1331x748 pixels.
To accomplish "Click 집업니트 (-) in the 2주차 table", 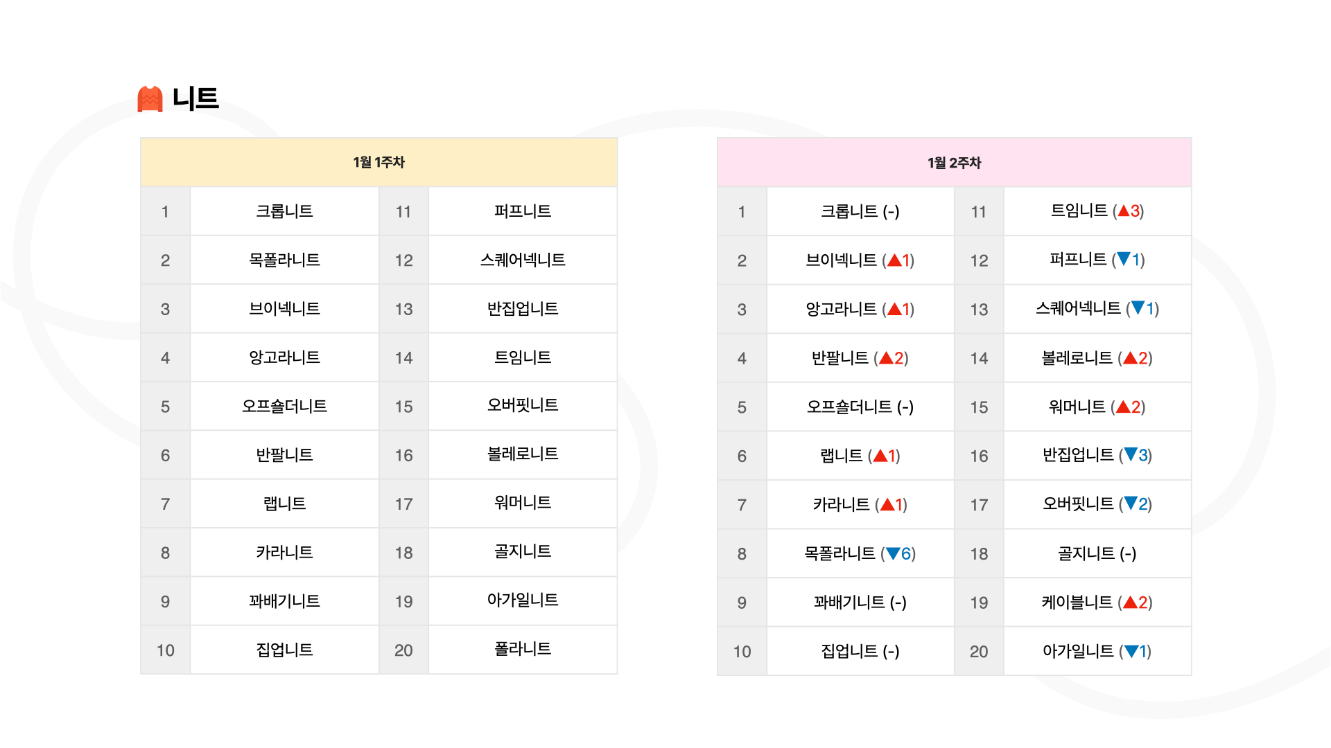I will pyautogui.click(x=860, y=651).
